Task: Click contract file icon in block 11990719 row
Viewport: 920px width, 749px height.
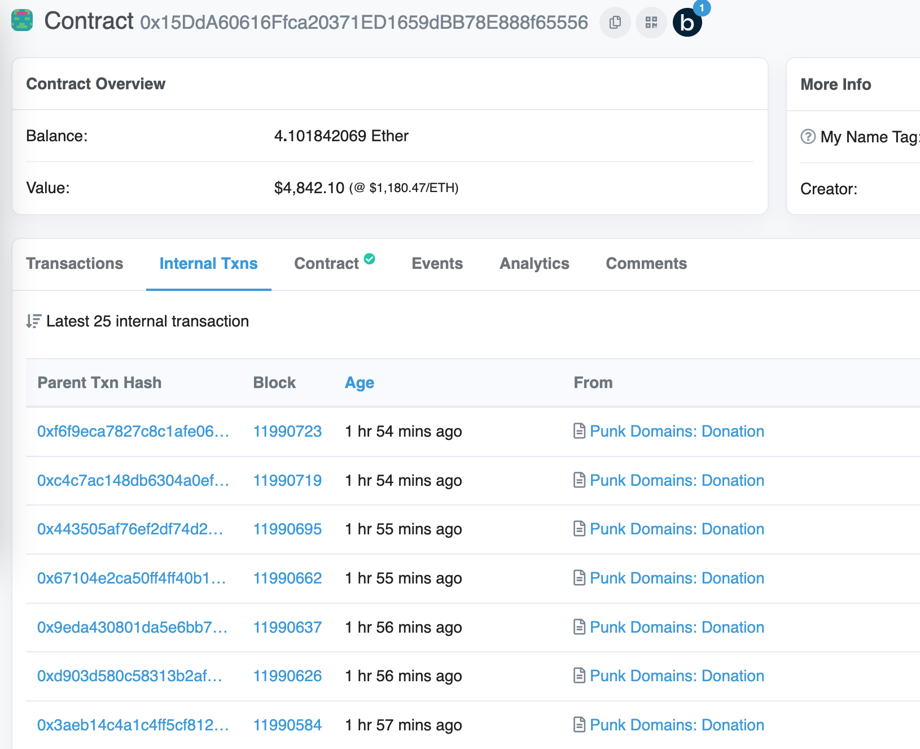Action: click(579, 480)
